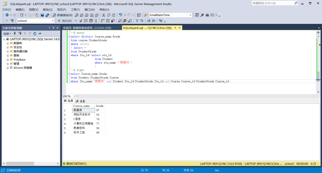Image resolution: width=322 pixels, height=173 pixels.
Task: Pin the Object Explorer panel
Action: pos(53,28)
